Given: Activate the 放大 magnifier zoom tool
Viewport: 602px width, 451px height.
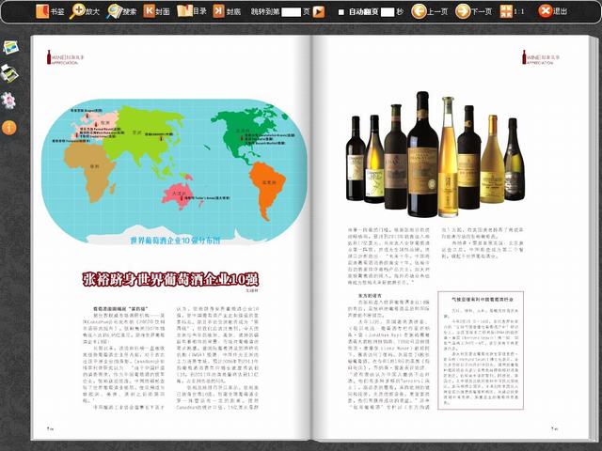Looking at the screenshot, I should pos(85,11).
